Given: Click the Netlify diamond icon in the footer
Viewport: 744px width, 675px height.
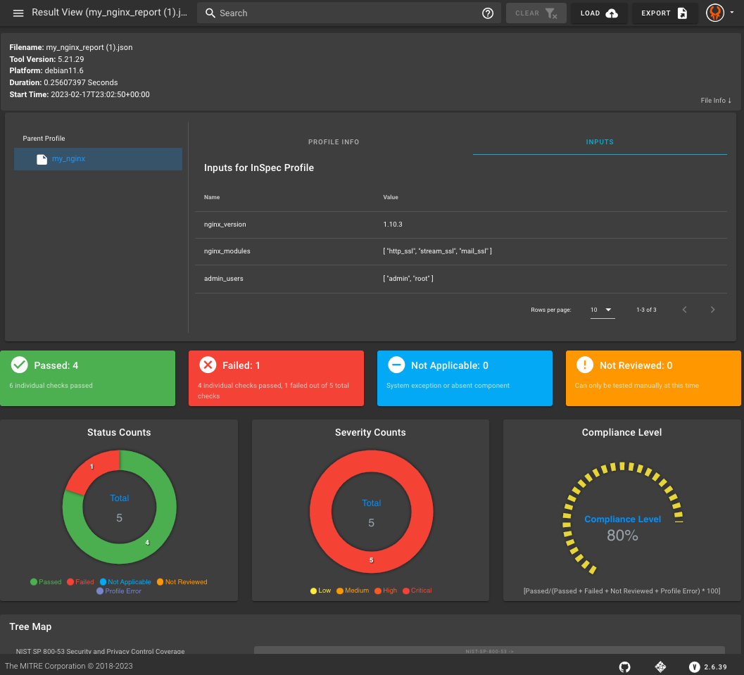Looking at the screenshot, I should coord(660,667).
